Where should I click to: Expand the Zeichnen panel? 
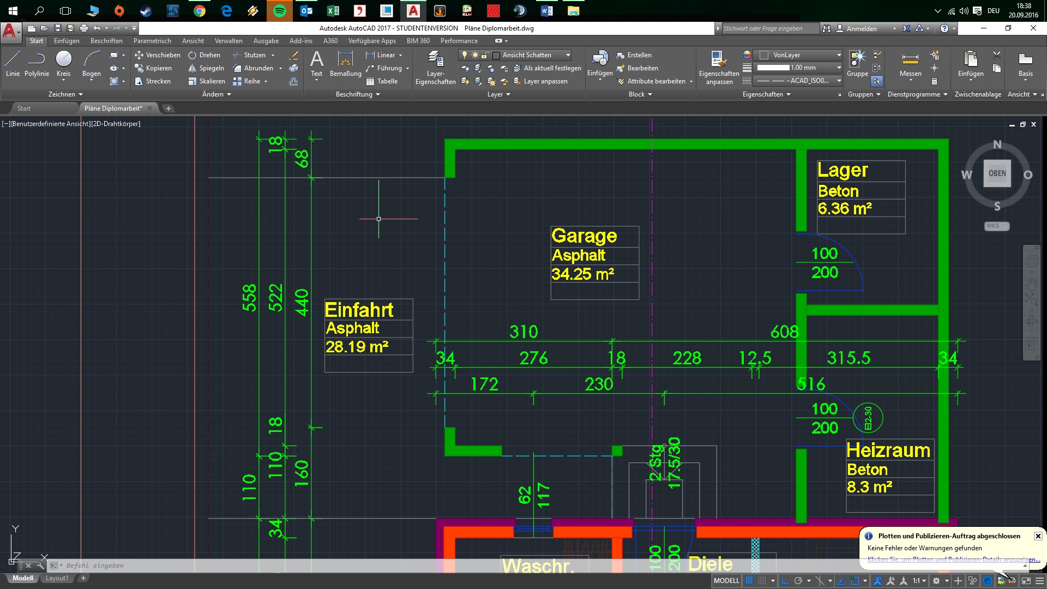click(65, 94)
